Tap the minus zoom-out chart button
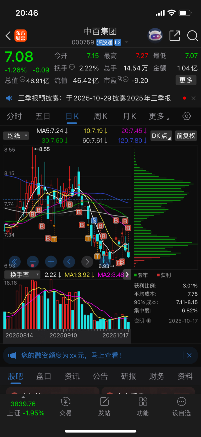 coord(33,262)
